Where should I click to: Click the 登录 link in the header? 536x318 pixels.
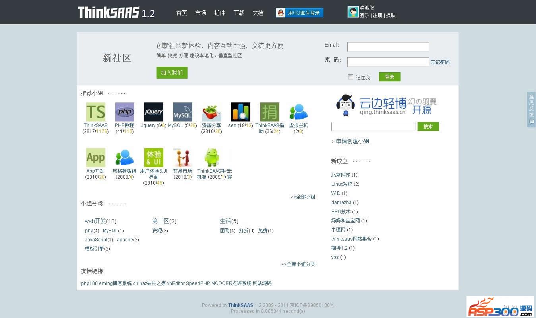[364, 15]
